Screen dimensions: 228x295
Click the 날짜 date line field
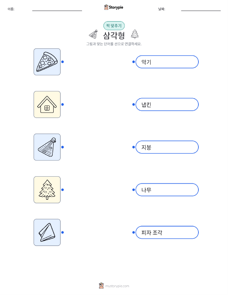(x=201, y=9)
